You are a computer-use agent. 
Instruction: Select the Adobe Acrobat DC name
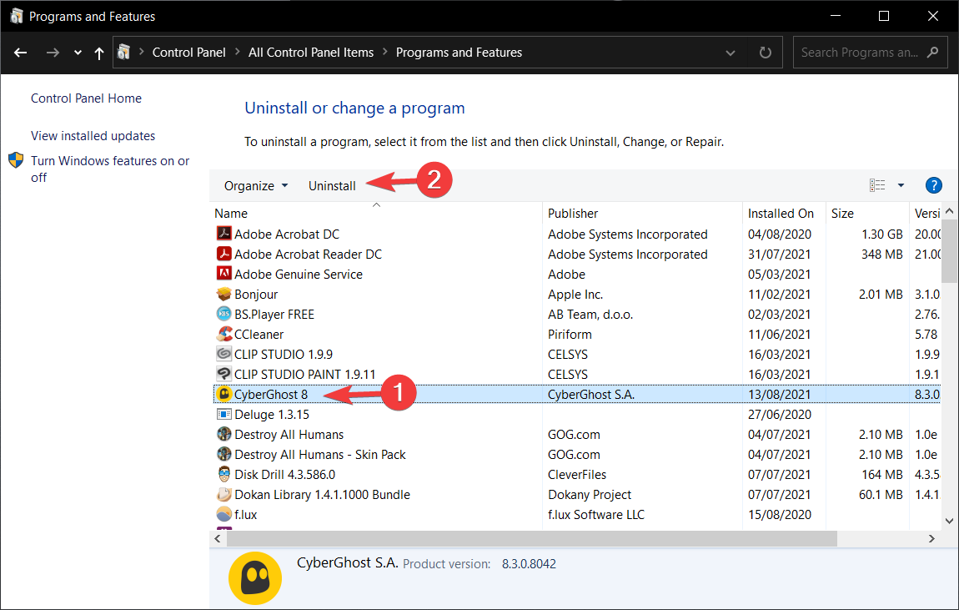[287, 234]
